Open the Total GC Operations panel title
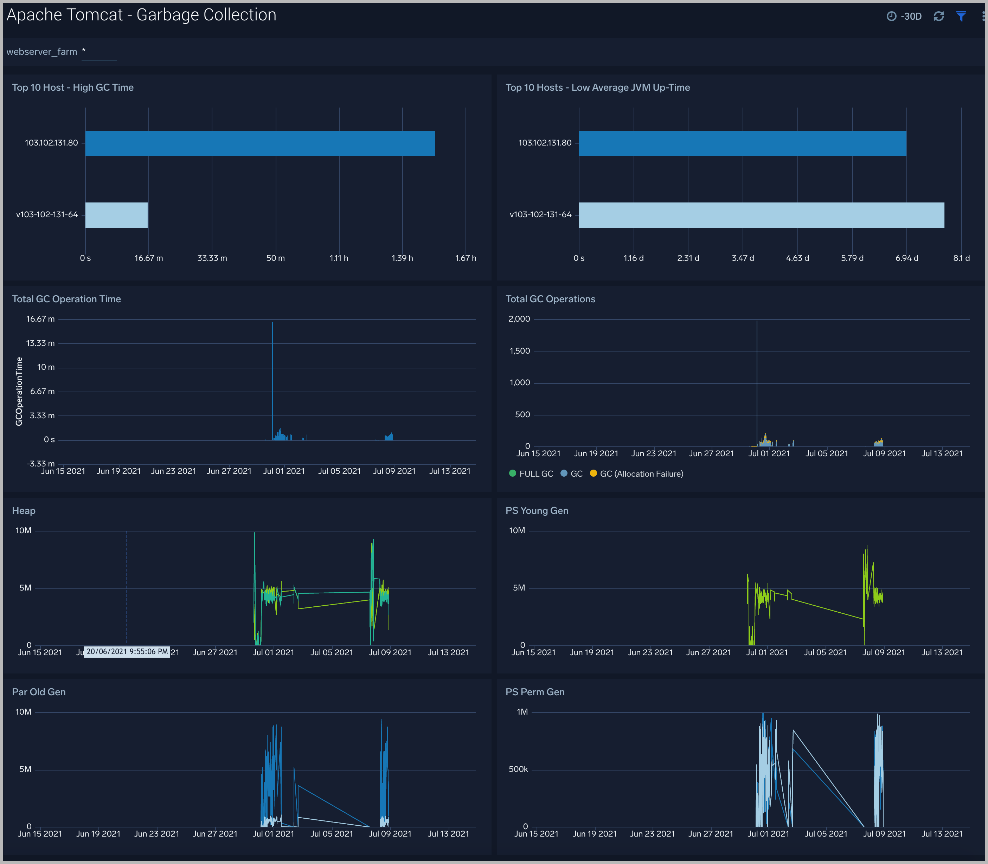The image size is (988, 864). [550, 299]
